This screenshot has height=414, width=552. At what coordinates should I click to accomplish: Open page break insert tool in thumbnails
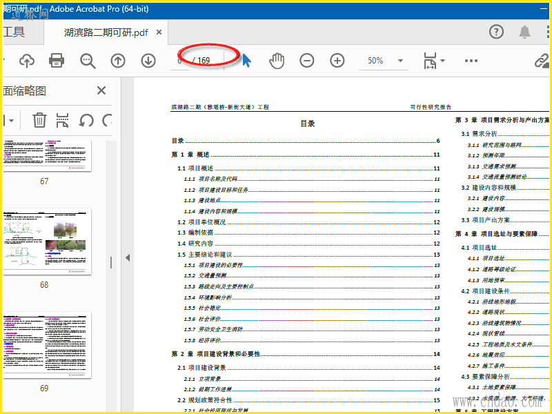62,120
